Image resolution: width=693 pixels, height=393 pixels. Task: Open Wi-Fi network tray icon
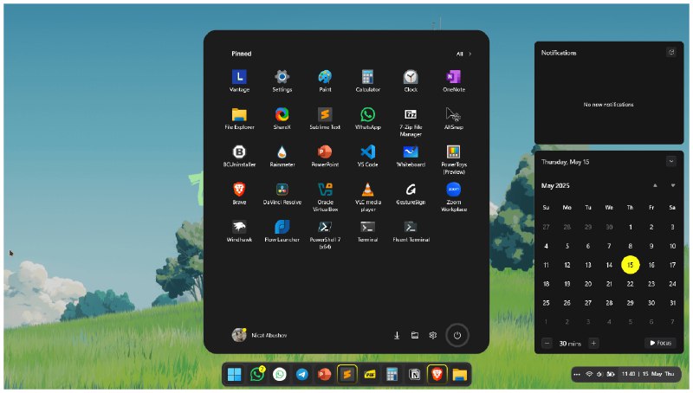click(589, 374)
